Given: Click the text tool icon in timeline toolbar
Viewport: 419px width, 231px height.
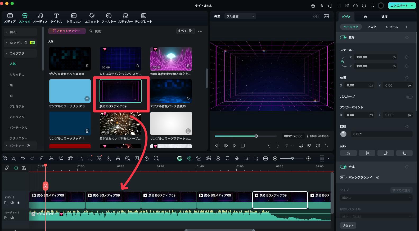Looking at the screenshot, I should [80, 158].
